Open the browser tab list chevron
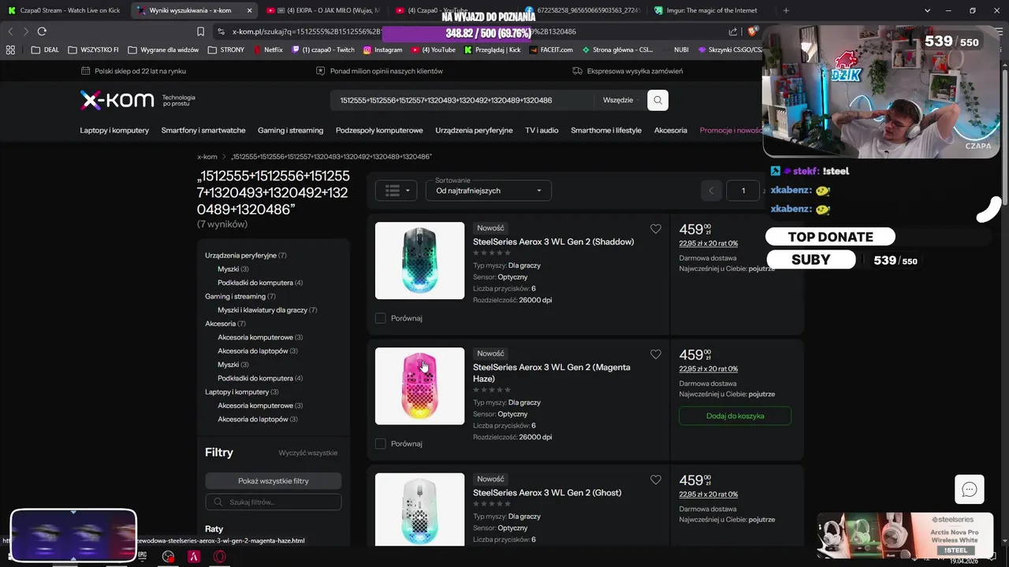The height and width of the screenshot is (567, 1009). coord(927,10)
